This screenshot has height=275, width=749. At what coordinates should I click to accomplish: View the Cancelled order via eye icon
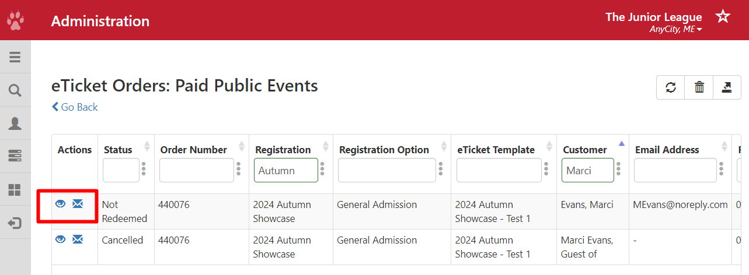60,239
